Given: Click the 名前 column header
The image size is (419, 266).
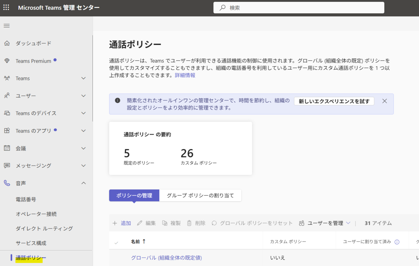Looking at the screenshot, I should tap(135, 241).
